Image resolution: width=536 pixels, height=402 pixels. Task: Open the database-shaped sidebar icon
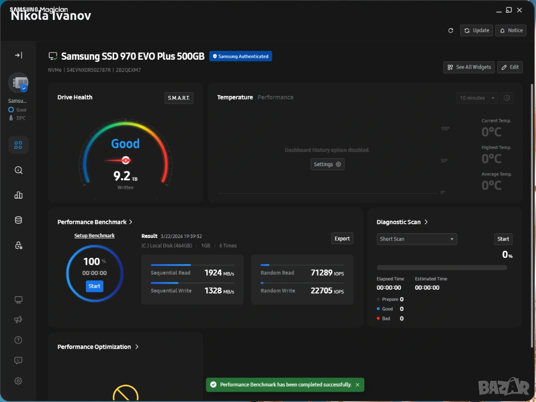tap(18, 220)
